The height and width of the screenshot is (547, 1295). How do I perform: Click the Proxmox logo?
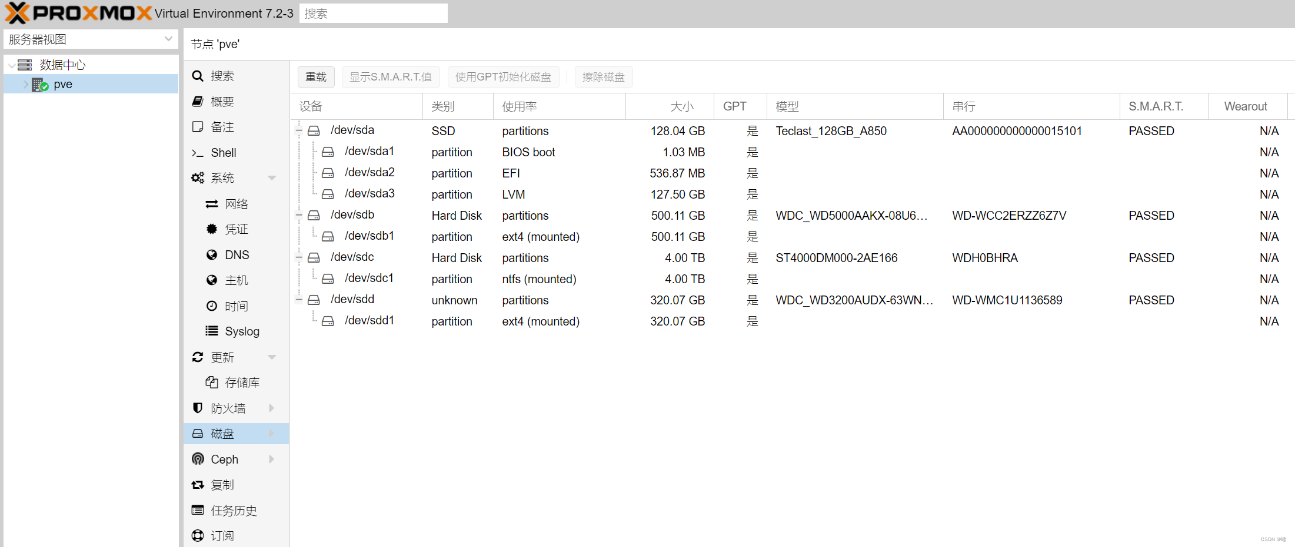click(x=78, y=13)
